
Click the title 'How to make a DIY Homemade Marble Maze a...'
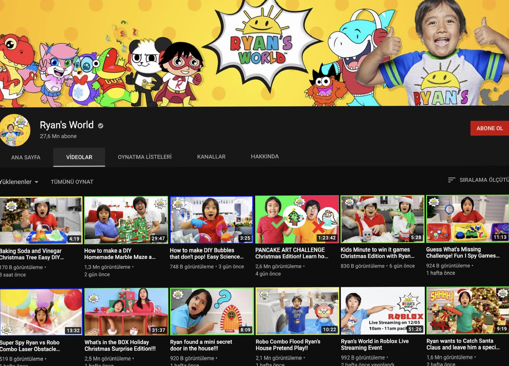[x=120, y=254]
